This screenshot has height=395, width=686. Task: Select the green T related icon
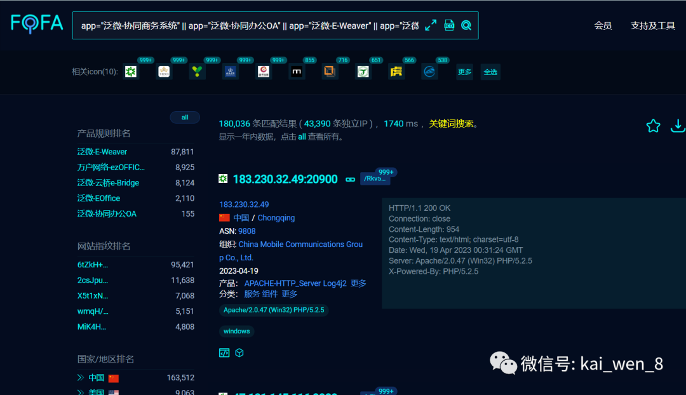(x=363, y=72)
